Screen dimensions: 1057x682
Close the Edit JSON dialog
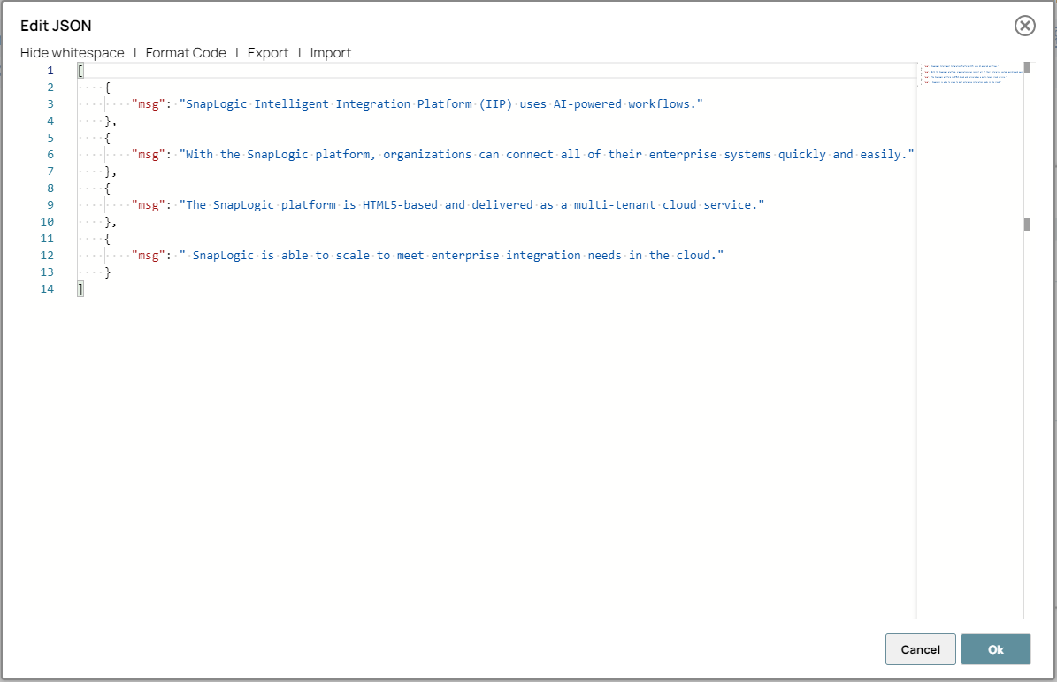point(1024,26)
